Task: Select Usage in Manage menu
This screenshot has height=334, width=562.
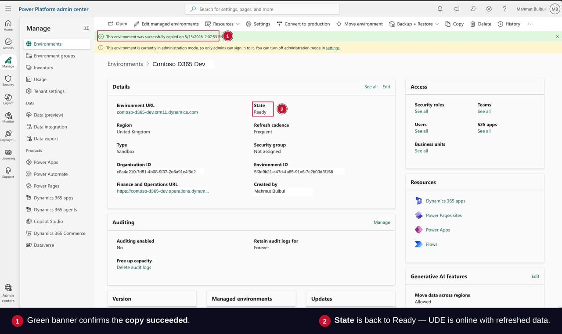Action: click(57, 79)
